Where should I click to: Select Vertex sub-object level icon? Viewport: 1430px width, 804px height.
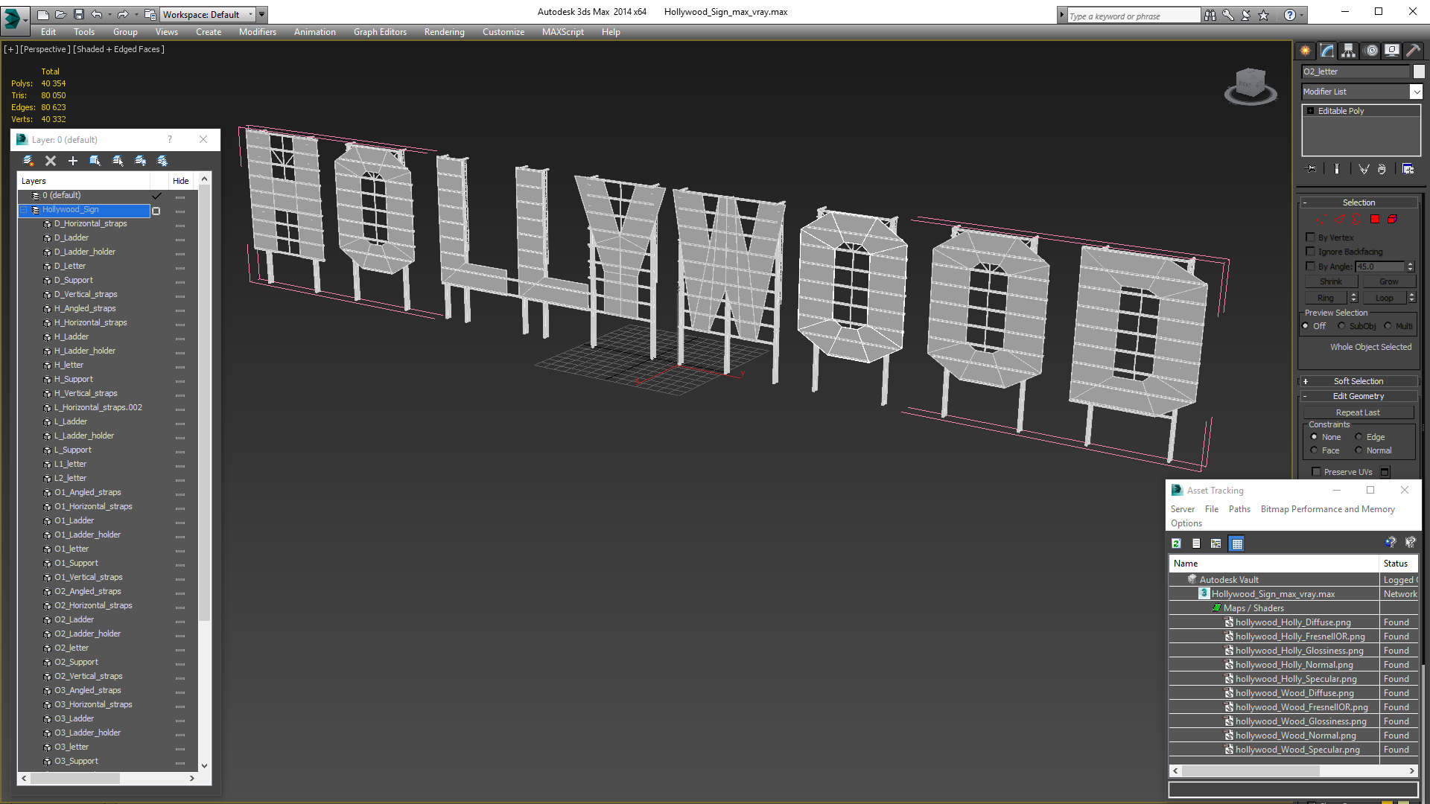click(x=1321, y=219)
